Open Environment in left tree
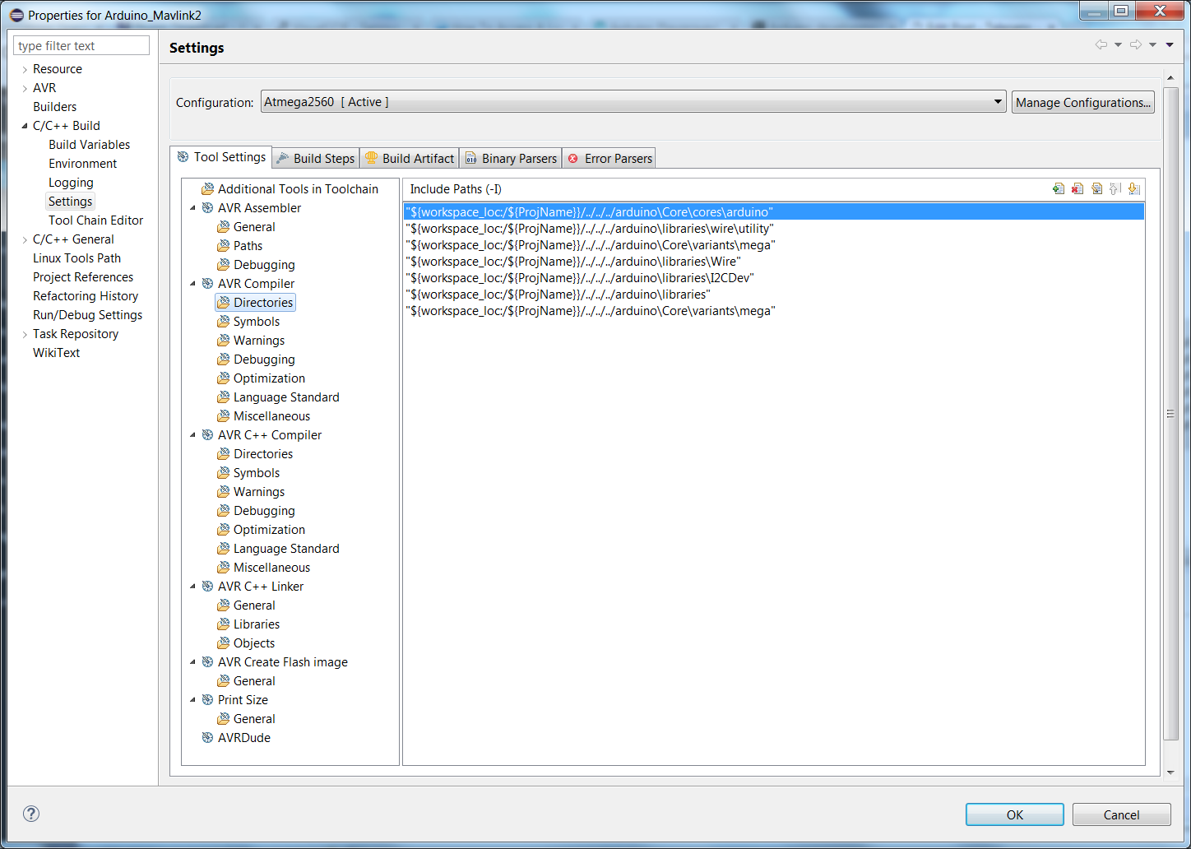This screenshot has height=849, width=1191. [82, 164]
